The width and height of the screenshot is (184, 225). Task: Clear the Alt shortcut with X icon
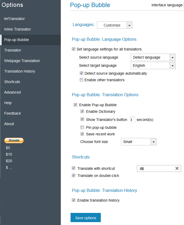(177, 168)
